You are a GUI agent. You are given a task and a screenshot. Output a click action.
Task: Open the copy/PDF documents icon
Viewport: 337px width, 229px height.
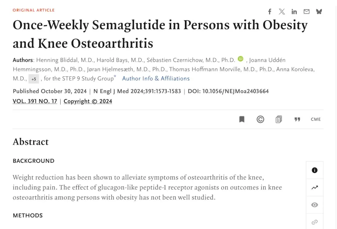tap(278, 119)
